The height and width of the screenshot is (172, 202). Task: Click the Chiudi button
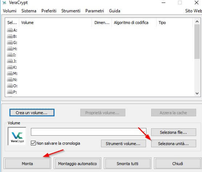pos(178,164)
